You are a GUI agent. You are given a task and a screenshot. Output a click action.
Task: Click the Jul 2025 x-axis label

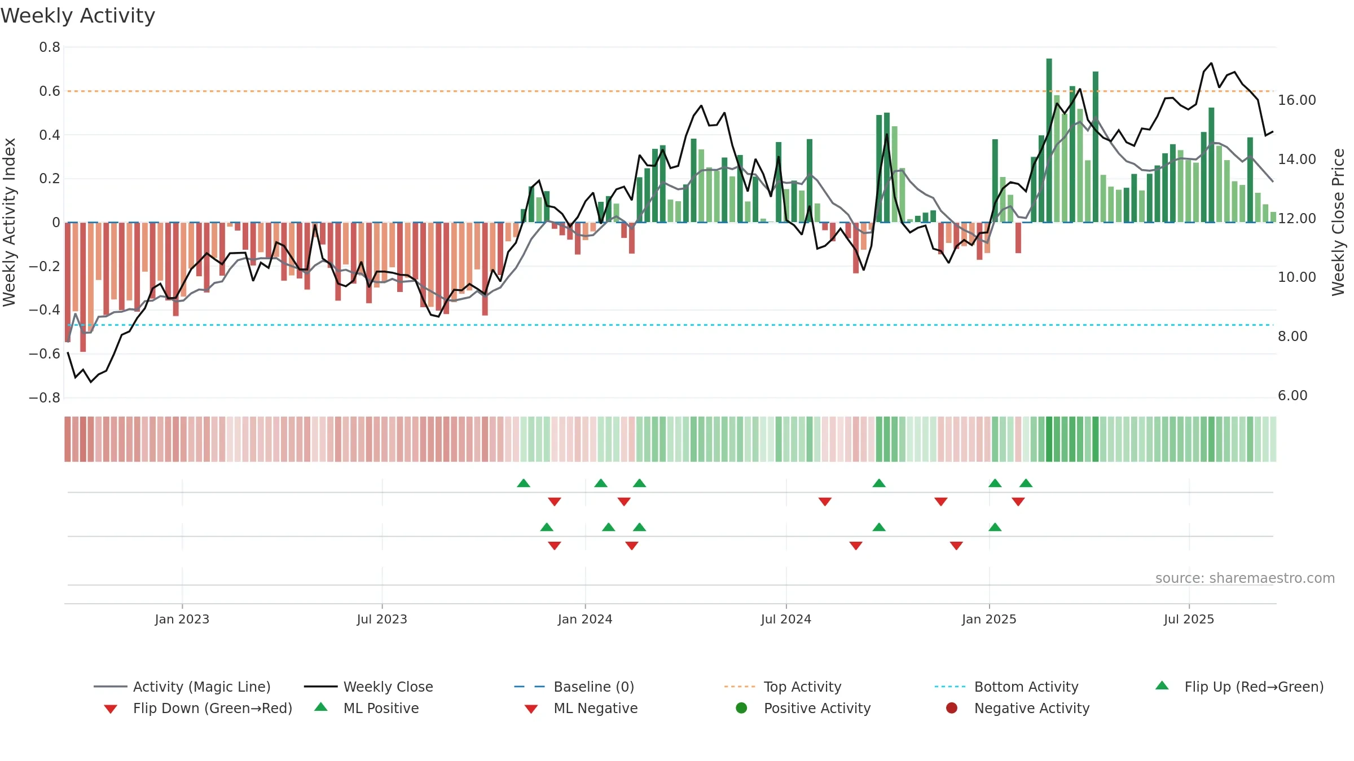1189,619
